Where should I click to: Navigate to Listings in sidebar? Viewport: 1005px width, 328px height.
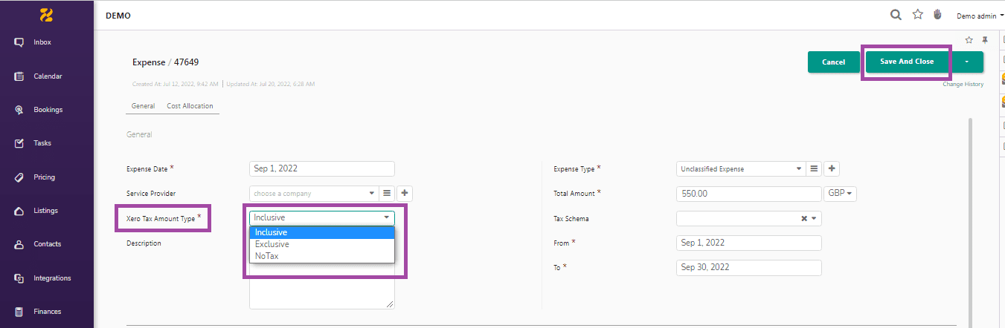(x=46, y=211)
